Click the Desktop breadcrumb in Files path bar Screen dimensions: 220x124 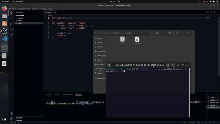117,33
